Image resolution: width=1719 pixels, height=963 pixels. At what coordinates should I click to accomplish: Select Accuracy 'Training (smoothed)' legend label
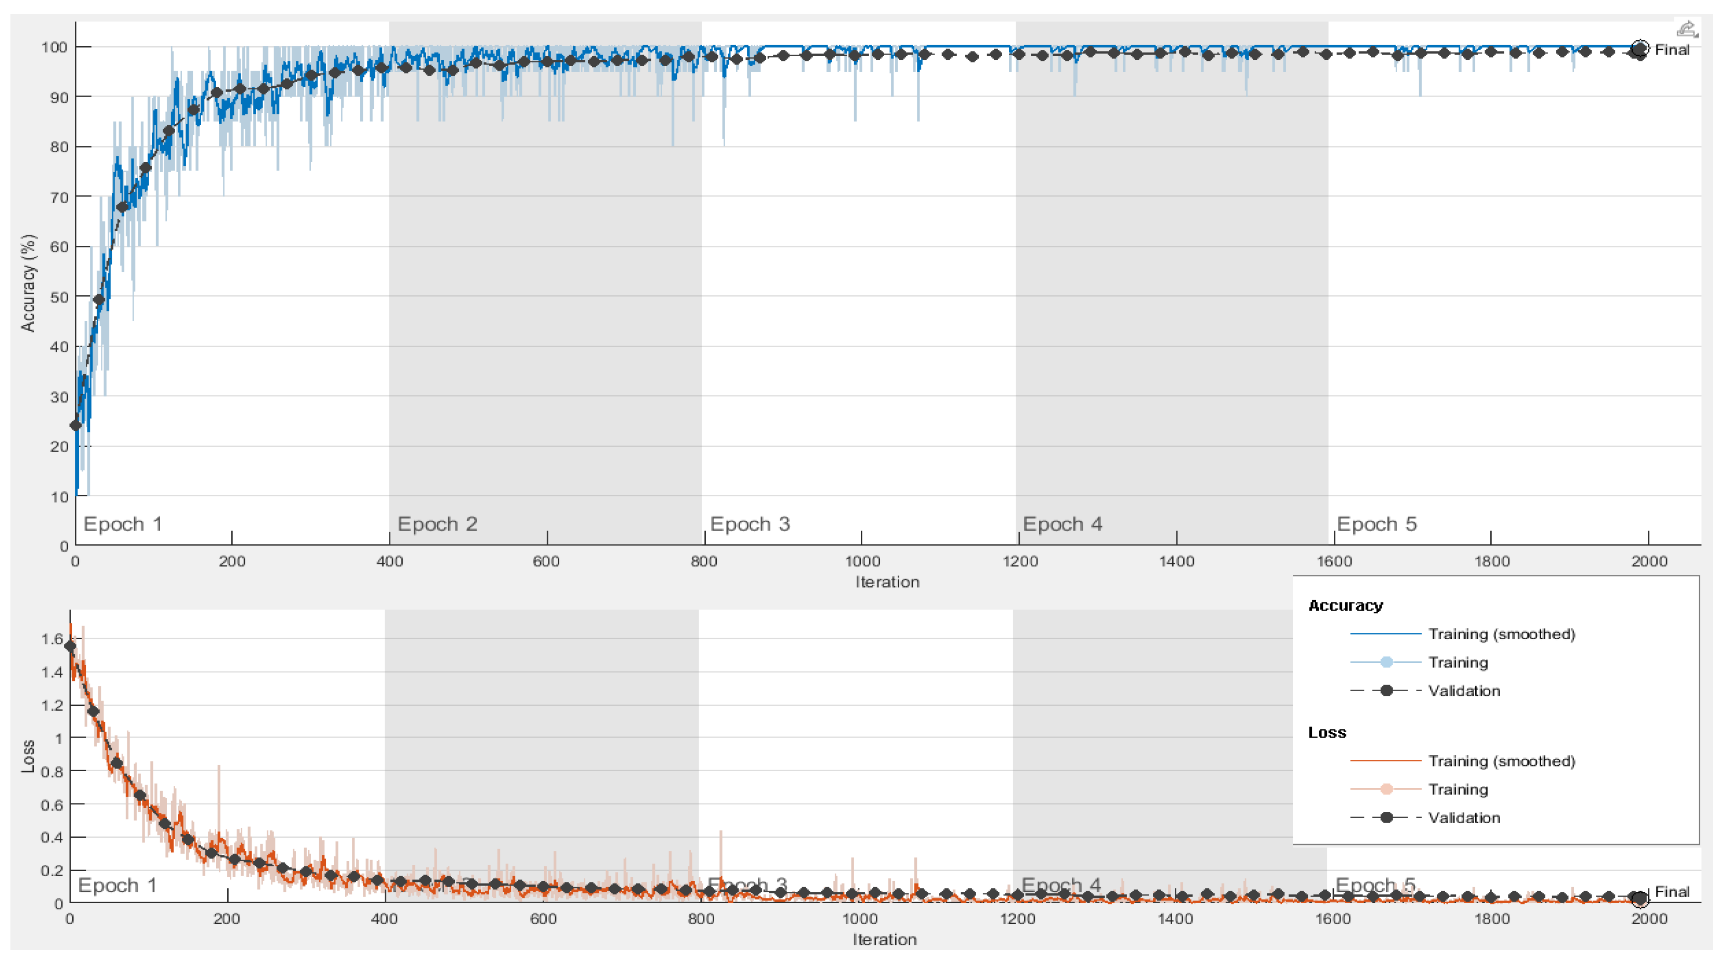pyautogui.click(x=1501, y=634)
